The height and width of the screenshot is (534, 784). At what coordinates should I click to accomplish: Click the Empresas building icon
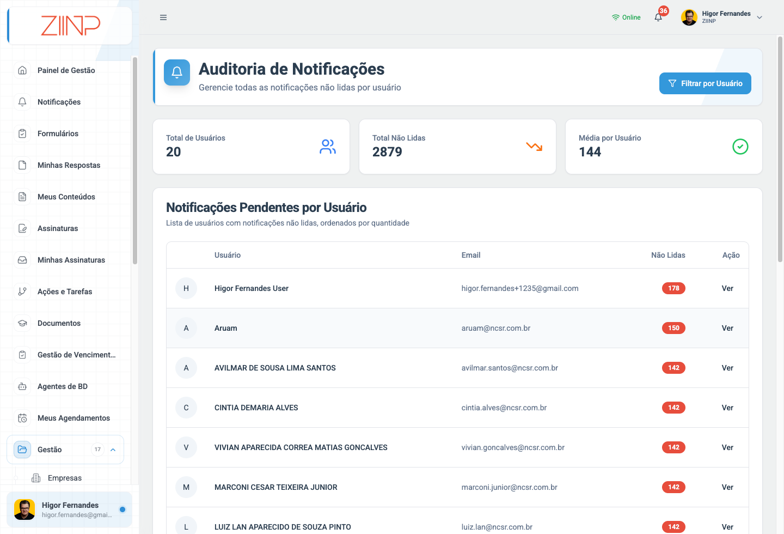click(36, 478)
